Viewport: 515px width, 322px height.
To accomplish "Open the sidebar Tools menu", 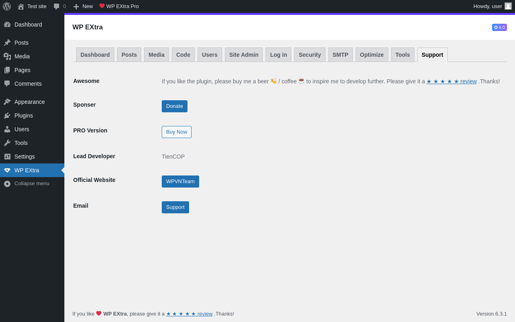I will pos(32,143).
